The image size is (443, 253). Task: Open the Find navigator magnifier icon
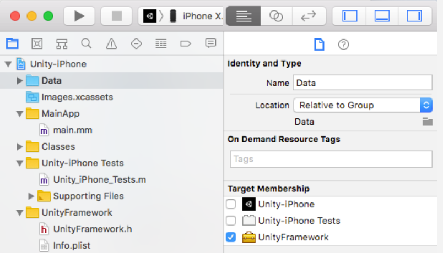tap(86, 43)
